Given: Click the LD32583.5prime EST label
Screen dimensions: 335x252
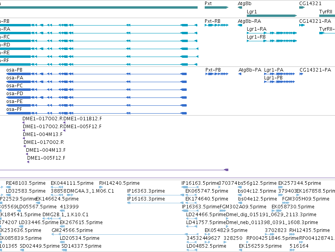Looking at the screenshot, I should point(26,191).
